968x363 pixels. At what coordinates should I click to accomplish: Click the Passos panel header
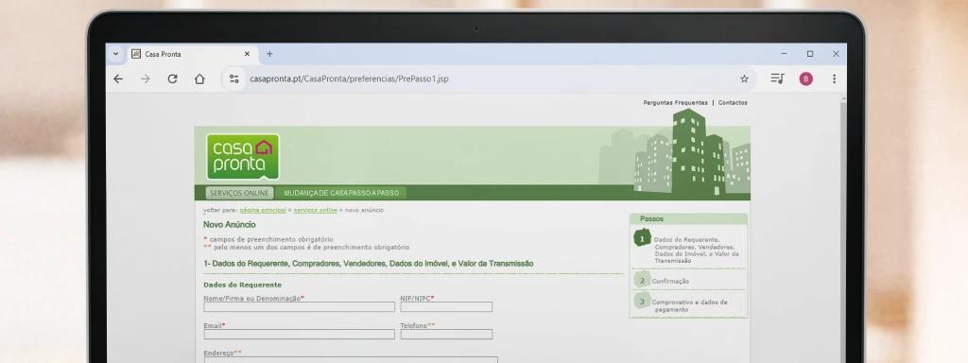pos(688,218)
